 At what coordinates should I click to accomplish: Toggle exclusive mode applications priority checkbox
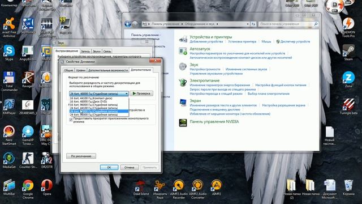pyautogui.click(x=71, y=120)
